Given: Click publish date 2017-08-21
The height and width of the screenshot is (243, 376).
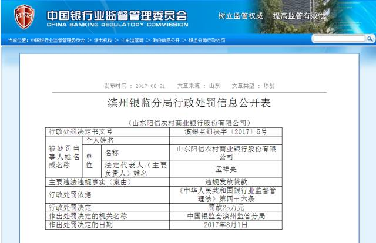Looking at the screenshot, I should point(150,86).
